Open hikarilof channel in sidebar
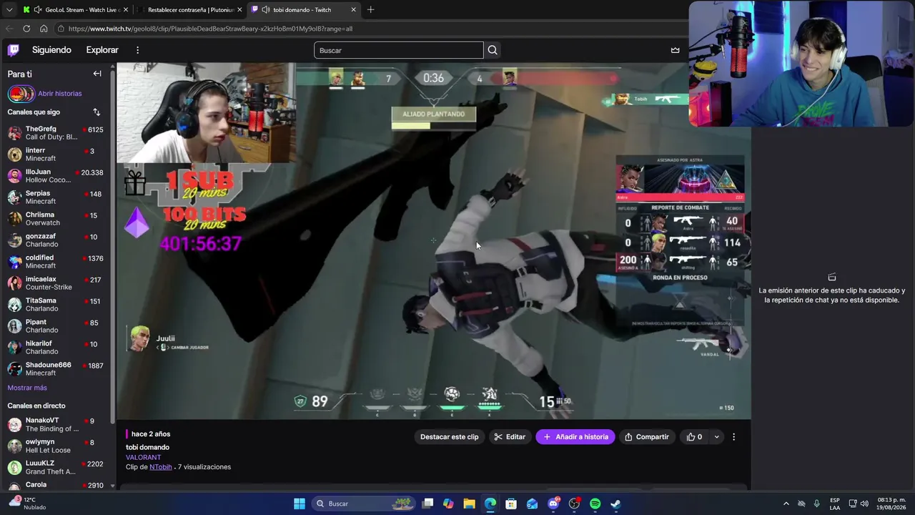The image size is (915, 515). point(56,348)
